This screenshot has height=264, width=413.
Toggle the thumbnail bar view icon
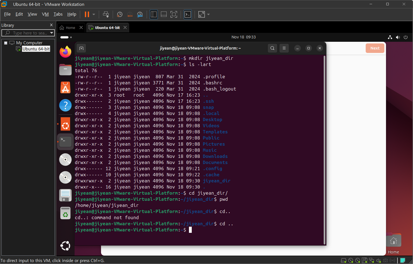click(164, 14)
